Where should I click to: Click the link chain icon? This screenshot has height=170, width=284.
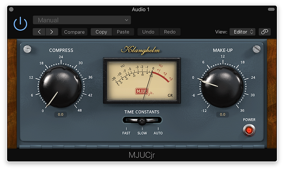(265, 32)
